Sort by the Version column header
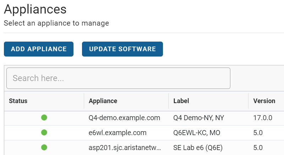Viewport: 284px width, 155px height. [x=264, y=101]
